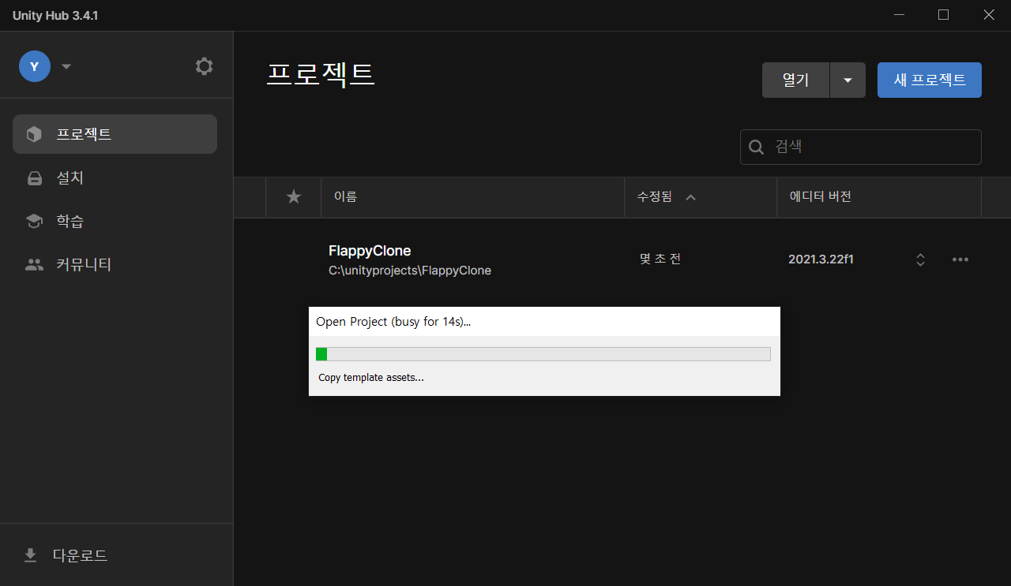This screenshot has height=586, width=1011.
Task: Go to the 학습 sidebar section
Action: point(115,221)
